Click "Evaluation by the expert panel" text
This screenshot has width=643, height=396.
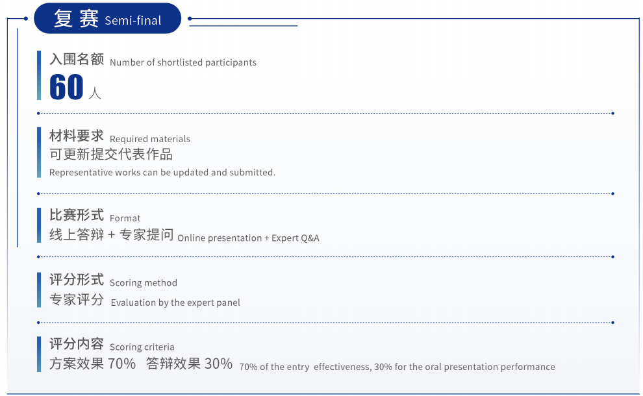coord(175,303)
